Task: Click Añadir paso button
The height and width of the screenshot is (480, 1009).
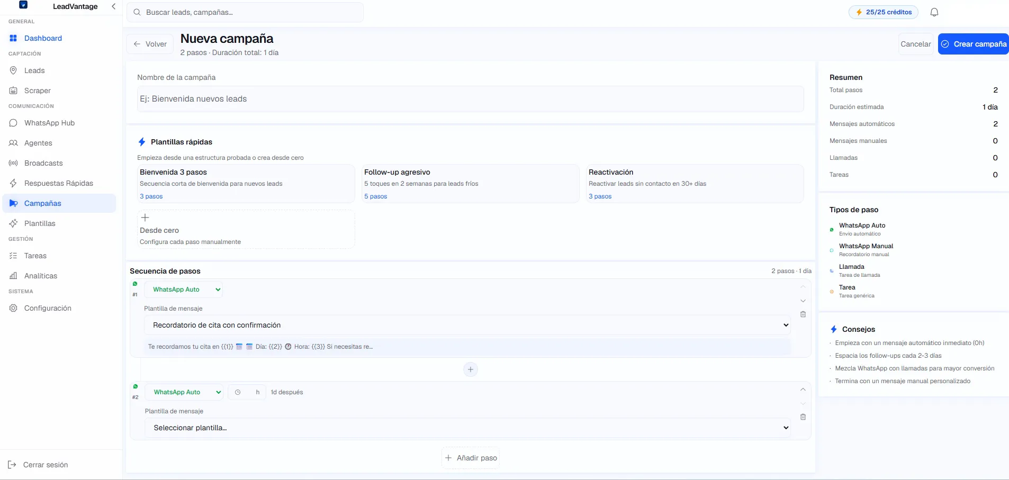Action: [471, 458]
